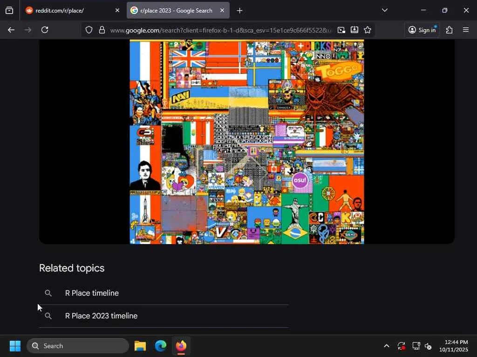Image resolution: width=477 pixels, height=357 pixels.
Task: Open tracking protection shield info
Action: pyautogui.click(x=89, y=30)
